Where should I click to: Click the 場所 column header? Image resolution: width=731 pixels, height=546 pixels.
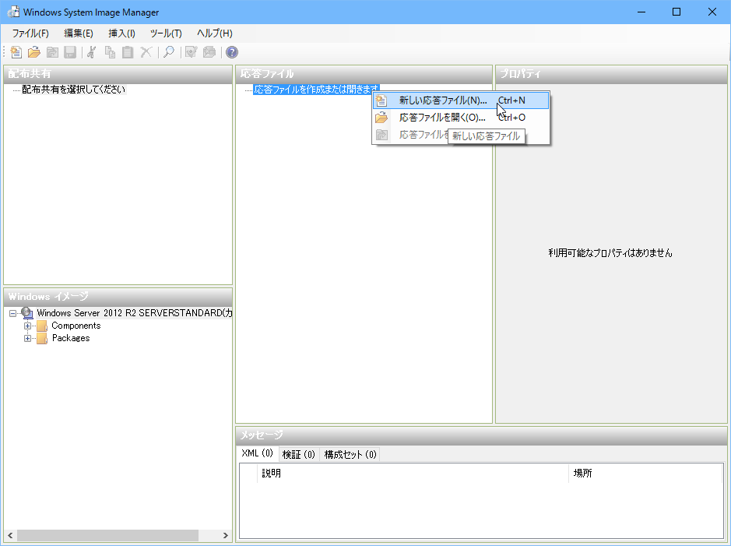(x=645, y=474)
